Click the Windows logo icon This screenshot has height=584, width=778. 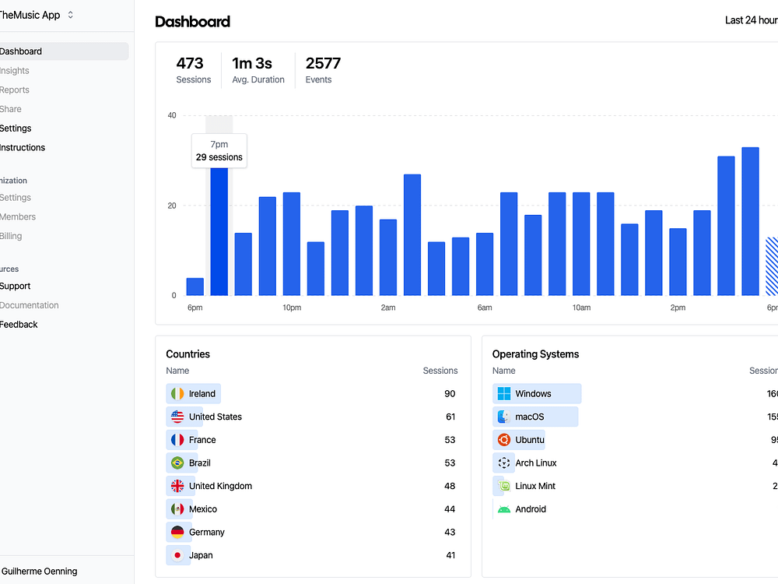503,394
